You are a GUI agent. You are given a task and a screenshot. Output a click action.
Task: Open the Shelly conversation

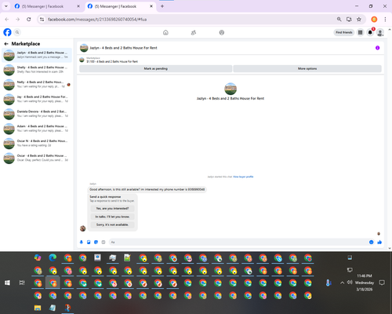click(x=37, y=70)
